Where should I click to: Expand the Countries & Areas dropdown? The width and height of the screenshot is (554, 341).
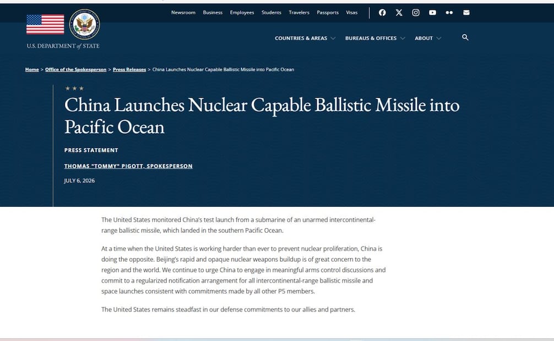point(305,38)
